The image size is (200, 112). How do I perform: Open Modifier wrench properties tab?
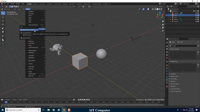167,68
